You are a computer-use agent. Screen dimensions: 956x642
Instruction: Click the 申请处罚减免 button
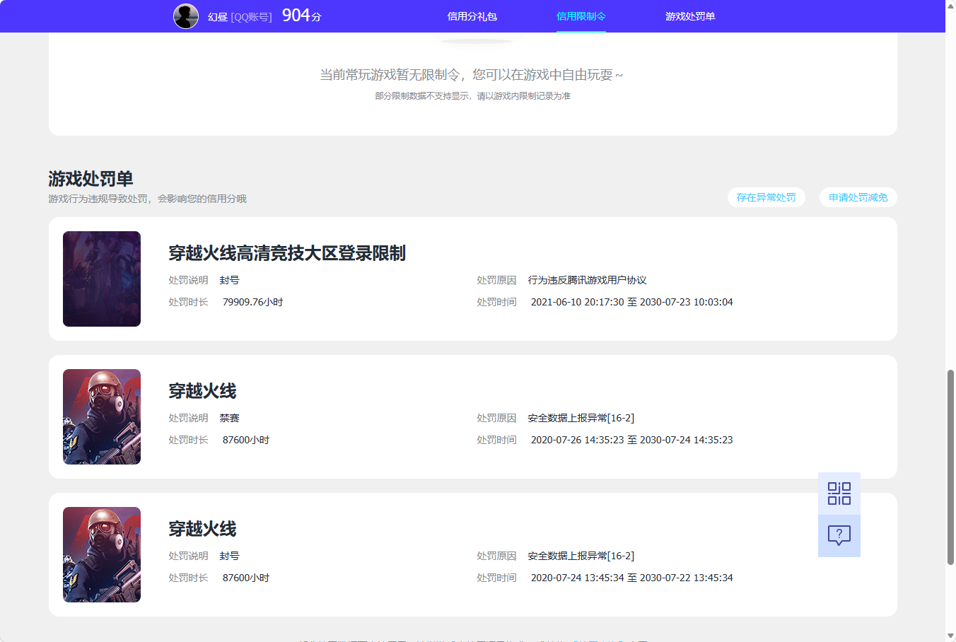click(858, 197)
